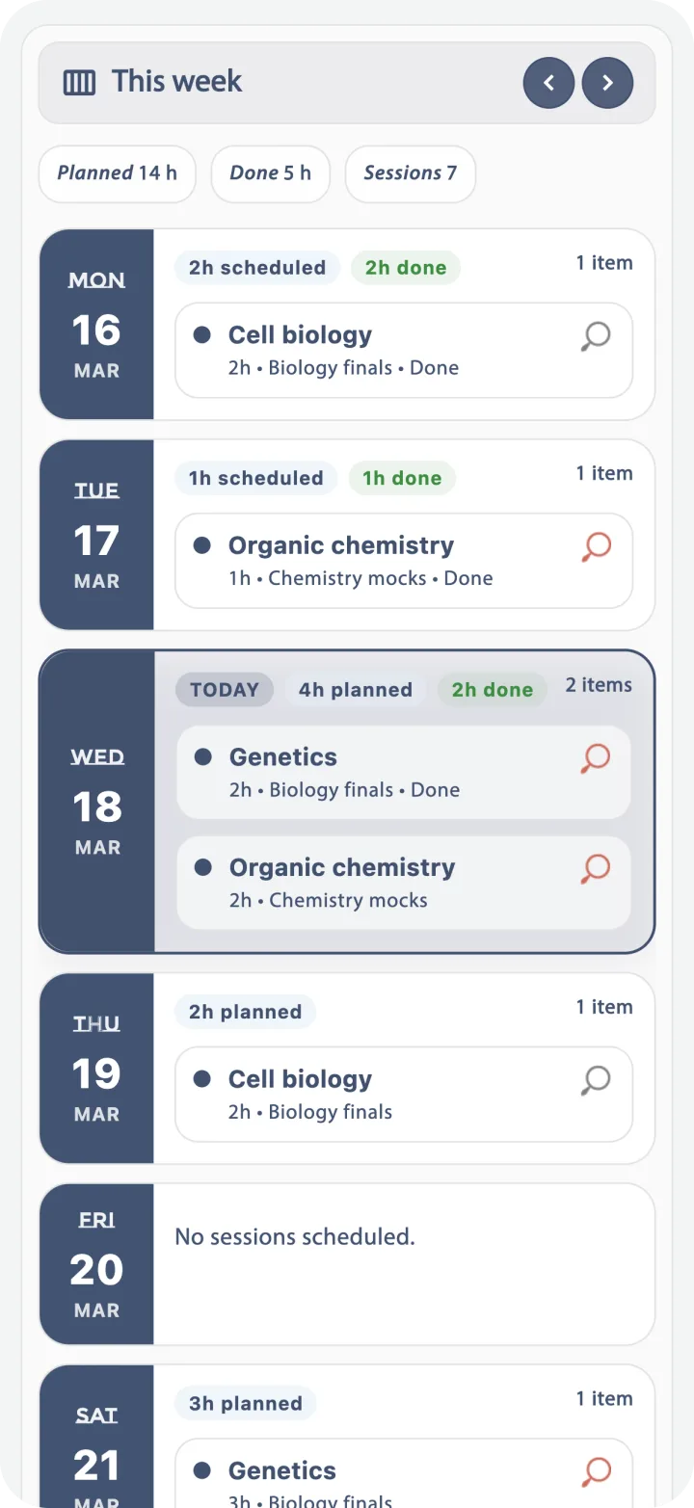The height and width of the screenshot is (1508, 694).
Task: Go to the next week
Action: pyautogui.click(x=607, y=83)
